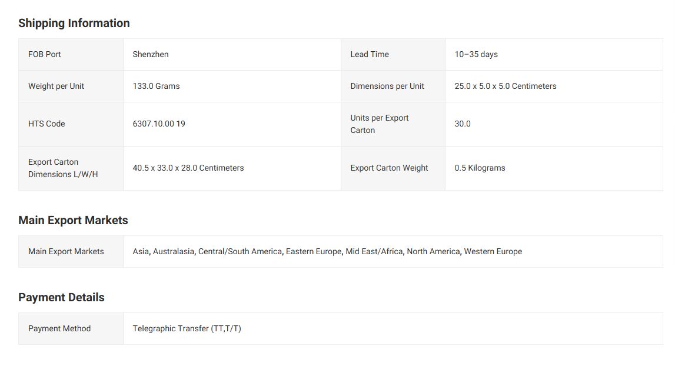Click the HTS Code label

tap(46, 124)
